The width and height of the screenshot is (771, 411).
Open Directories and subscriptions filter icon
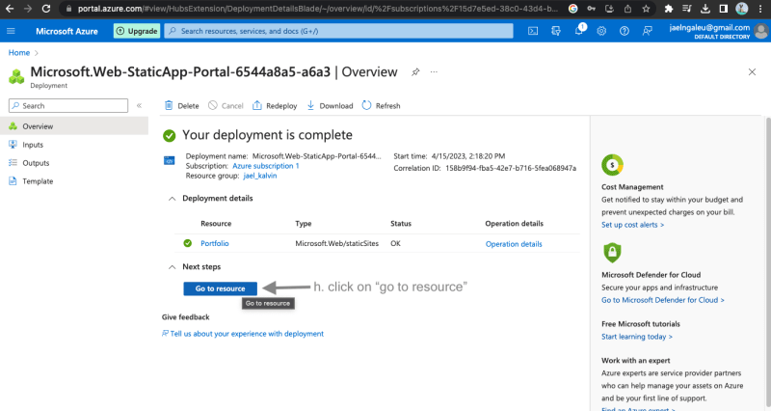tap(556, 31)
